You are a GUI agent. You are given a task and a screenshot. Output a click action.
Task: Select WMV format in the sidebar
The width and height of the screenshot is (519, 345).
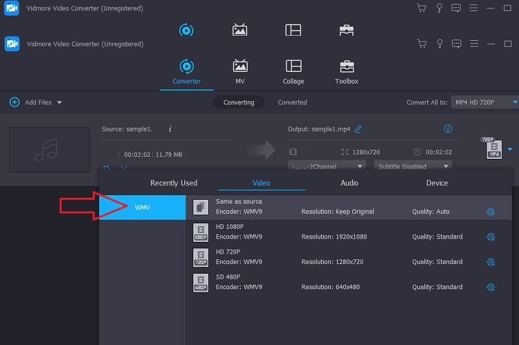(x=142, y=207)
